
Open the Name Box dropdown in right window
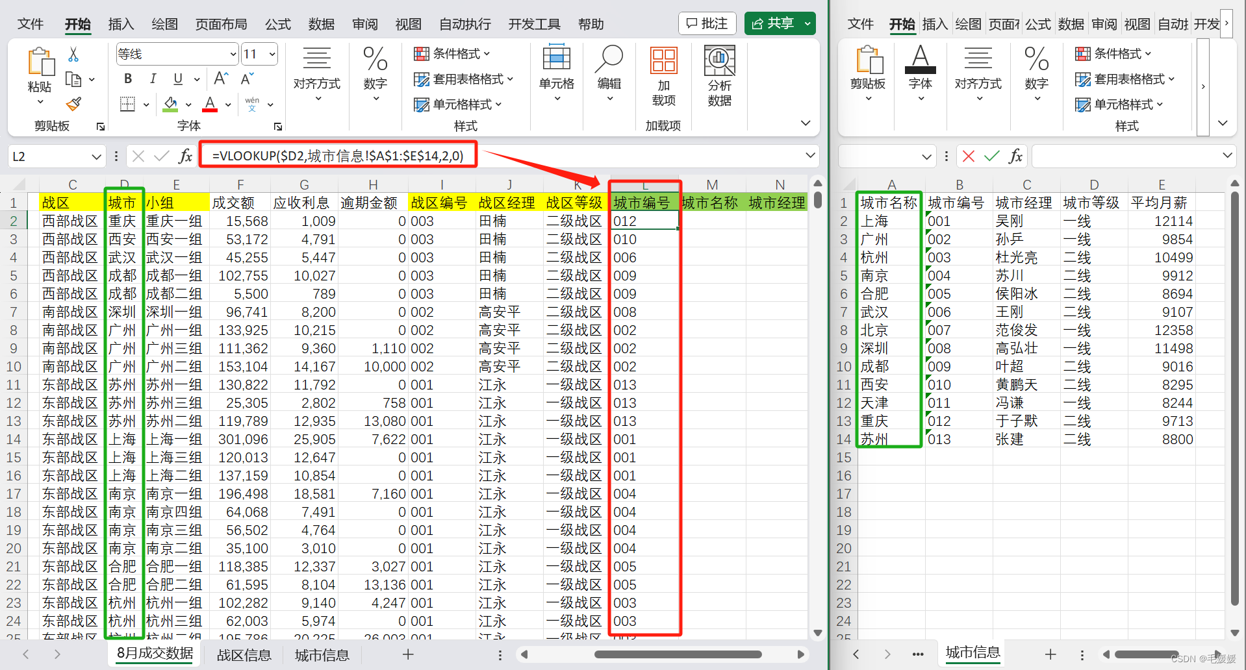click(926, 156)
